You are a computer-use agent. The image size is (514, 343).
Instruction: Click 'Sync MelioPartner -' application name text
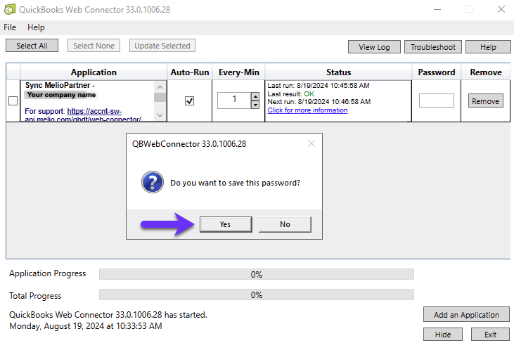[60, 85]
